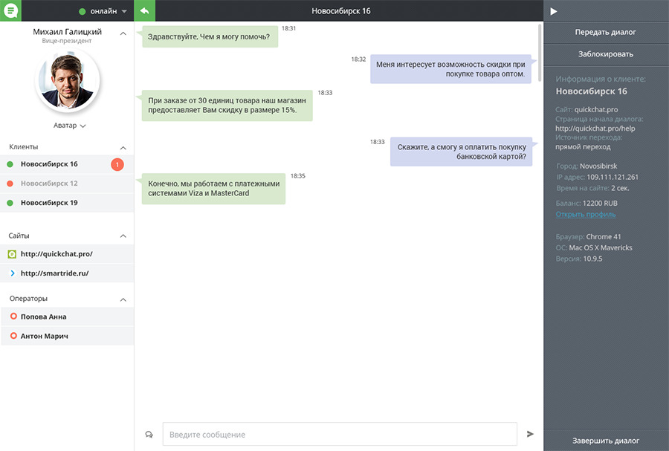This screenshot has width=669, height=451.
Task: Click the quick replies chat bubble icon
Action: tap(149, 435)
